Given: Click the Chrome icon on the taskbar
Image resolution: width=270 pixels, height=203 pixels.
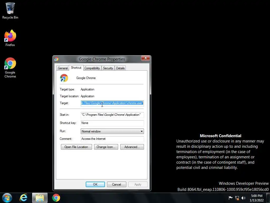Looking at the screenshot, I should tap(56, 198).
